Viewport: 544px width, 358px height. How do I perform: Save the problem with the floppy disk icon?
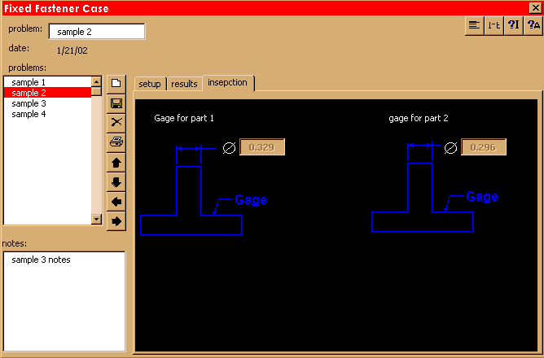116,103
